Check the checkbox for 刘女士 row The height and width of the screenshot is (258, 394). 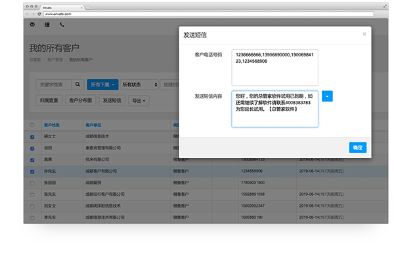pos(32,206)
